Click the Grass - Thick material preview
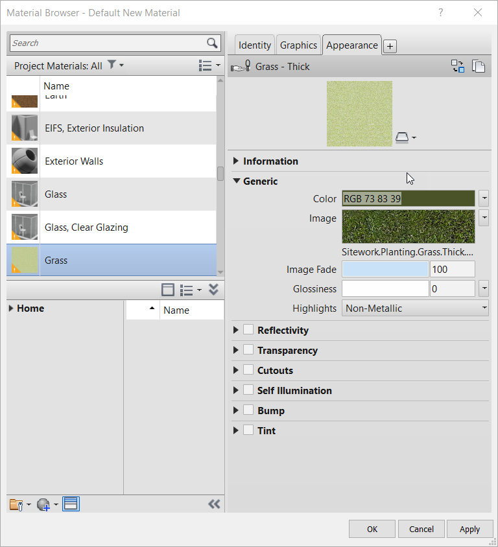The height and width of the screenshot is (547, 498). coord(359,113)
